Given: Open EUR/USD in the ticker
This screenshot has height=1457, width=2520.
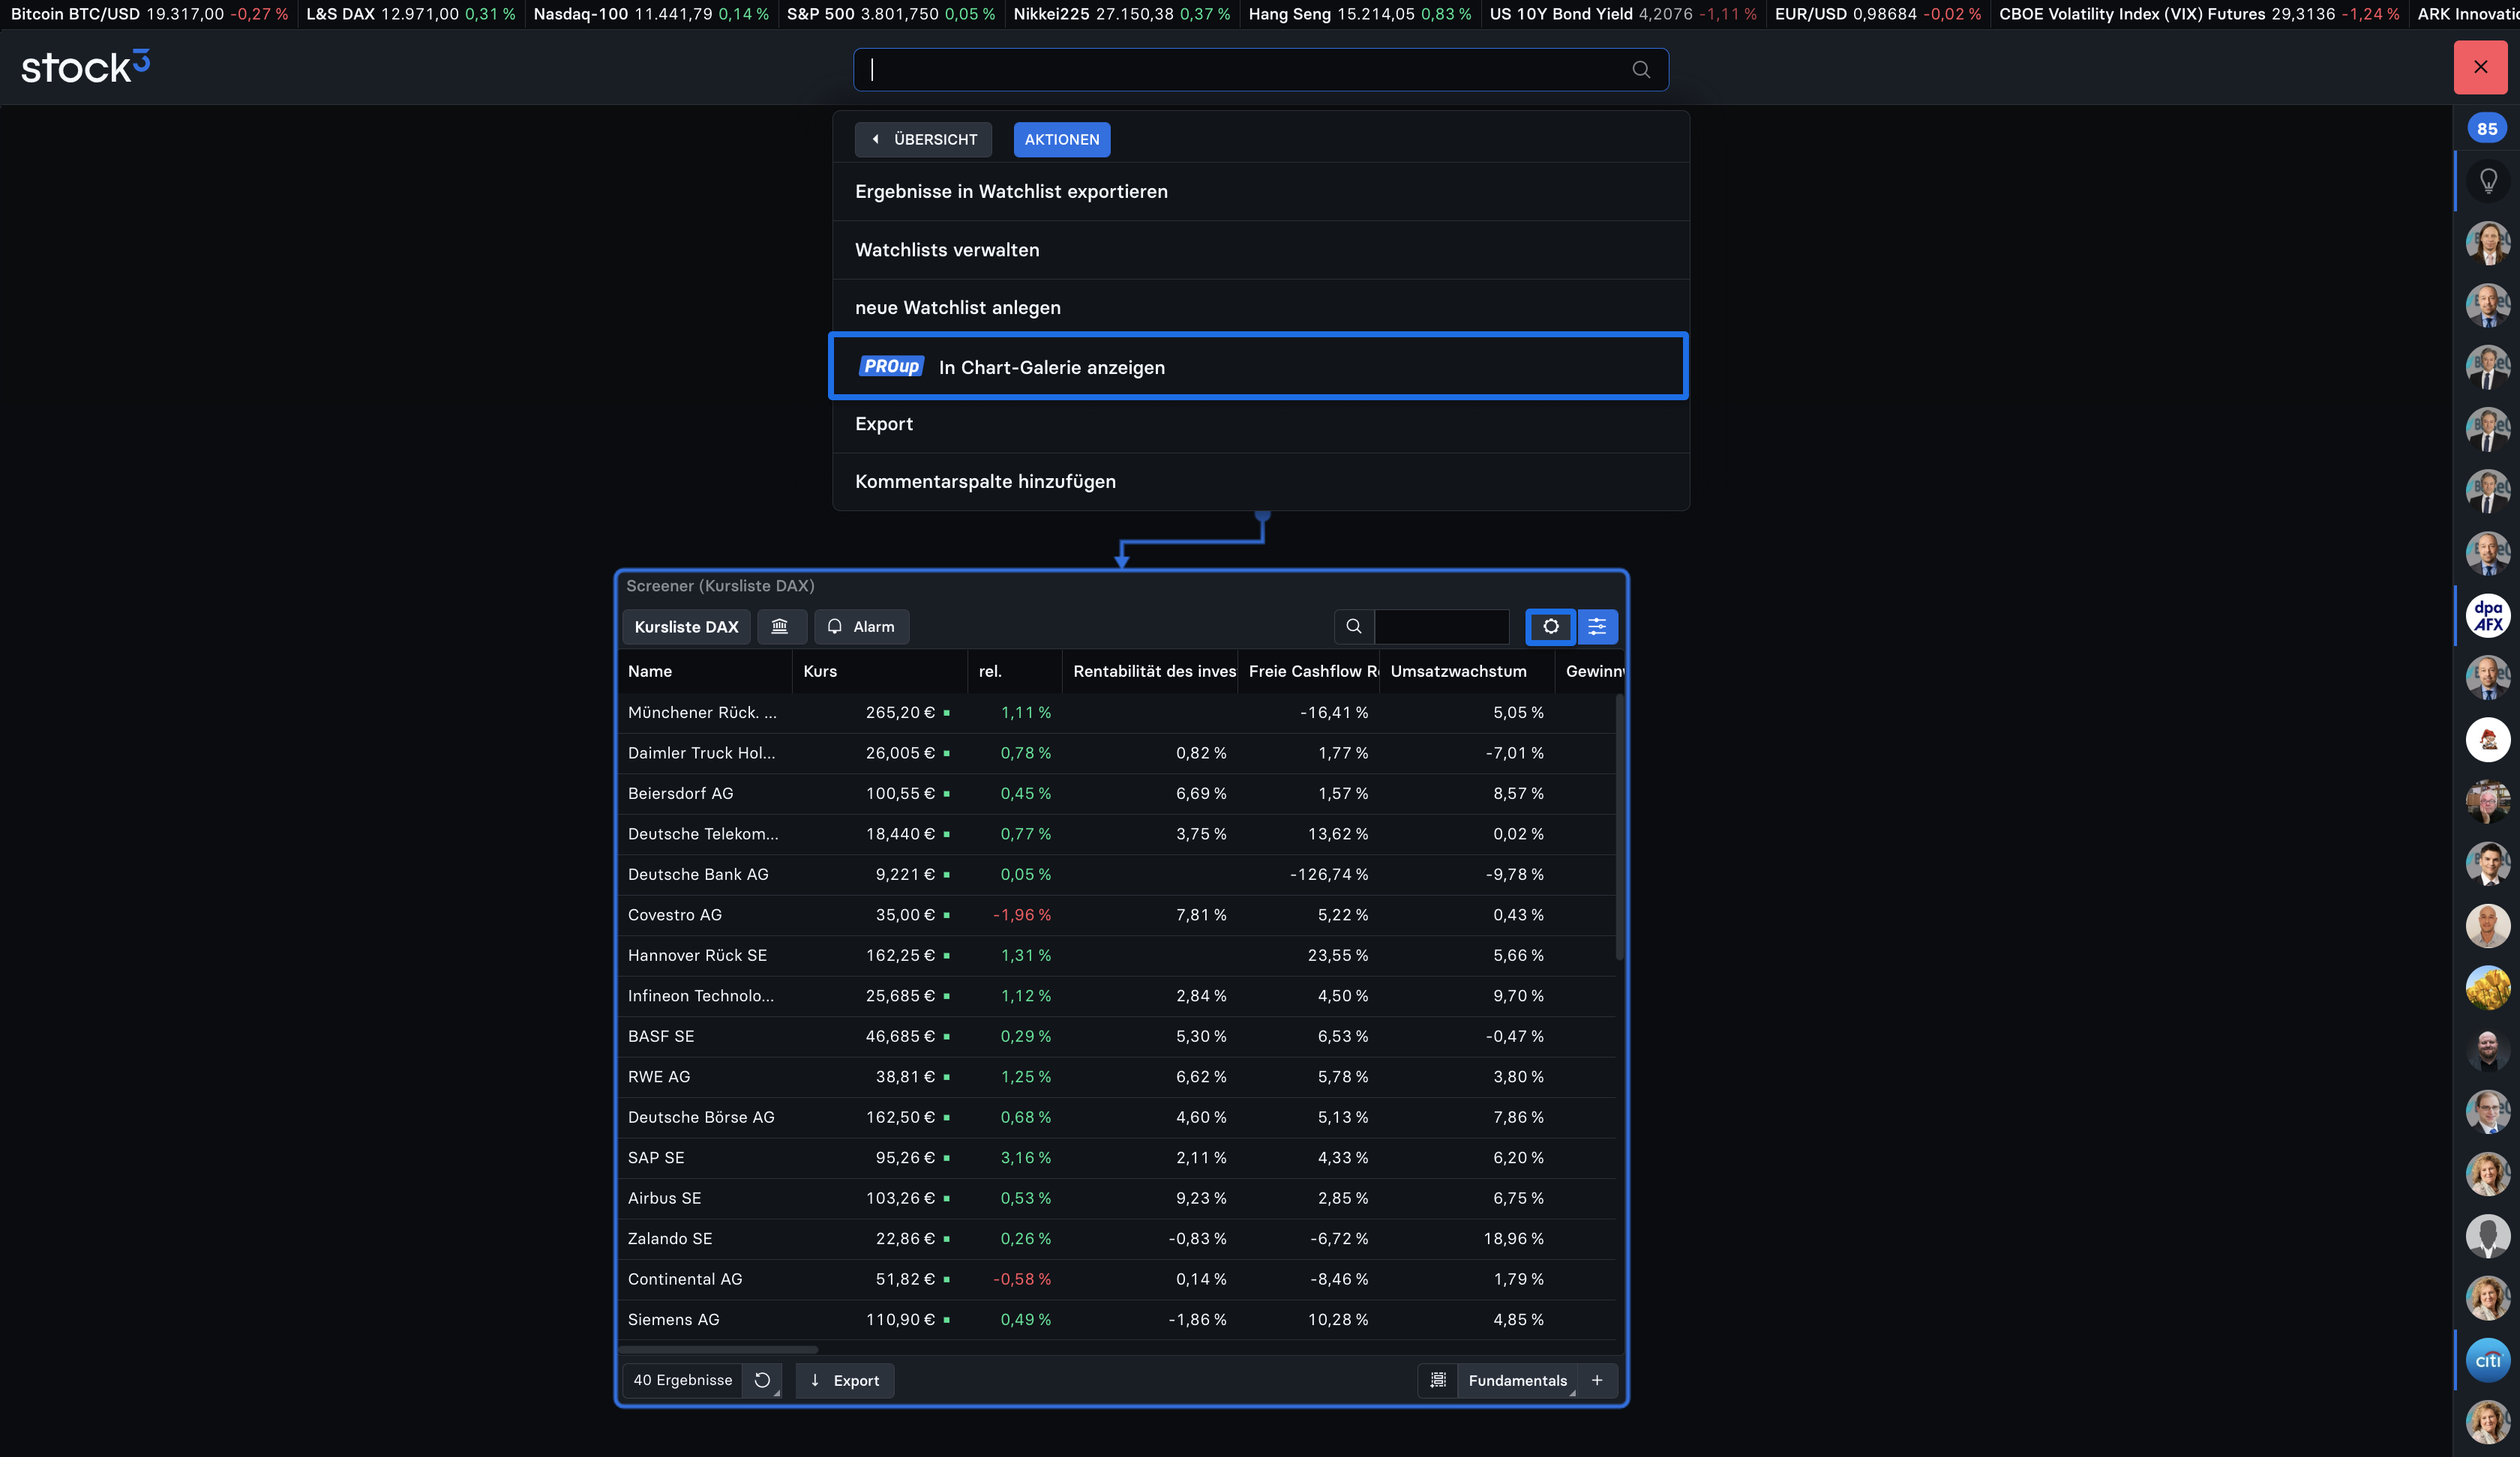Looking at the screenshot, I should pyautogui.click(x=1877, y=14).
